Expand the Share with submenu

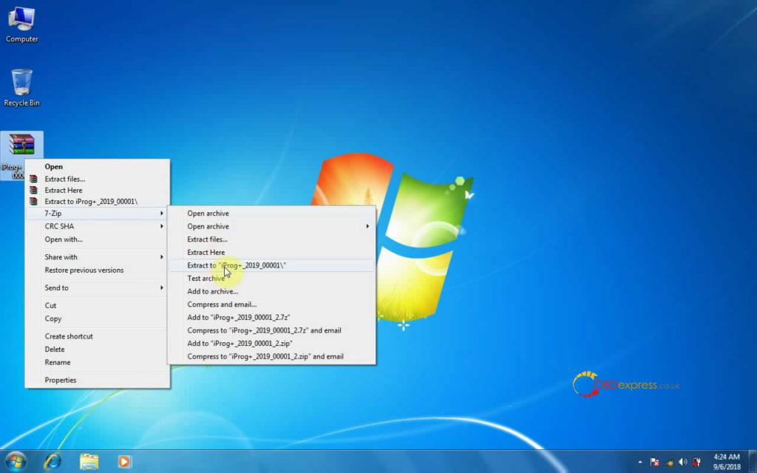tap(98, 257)
